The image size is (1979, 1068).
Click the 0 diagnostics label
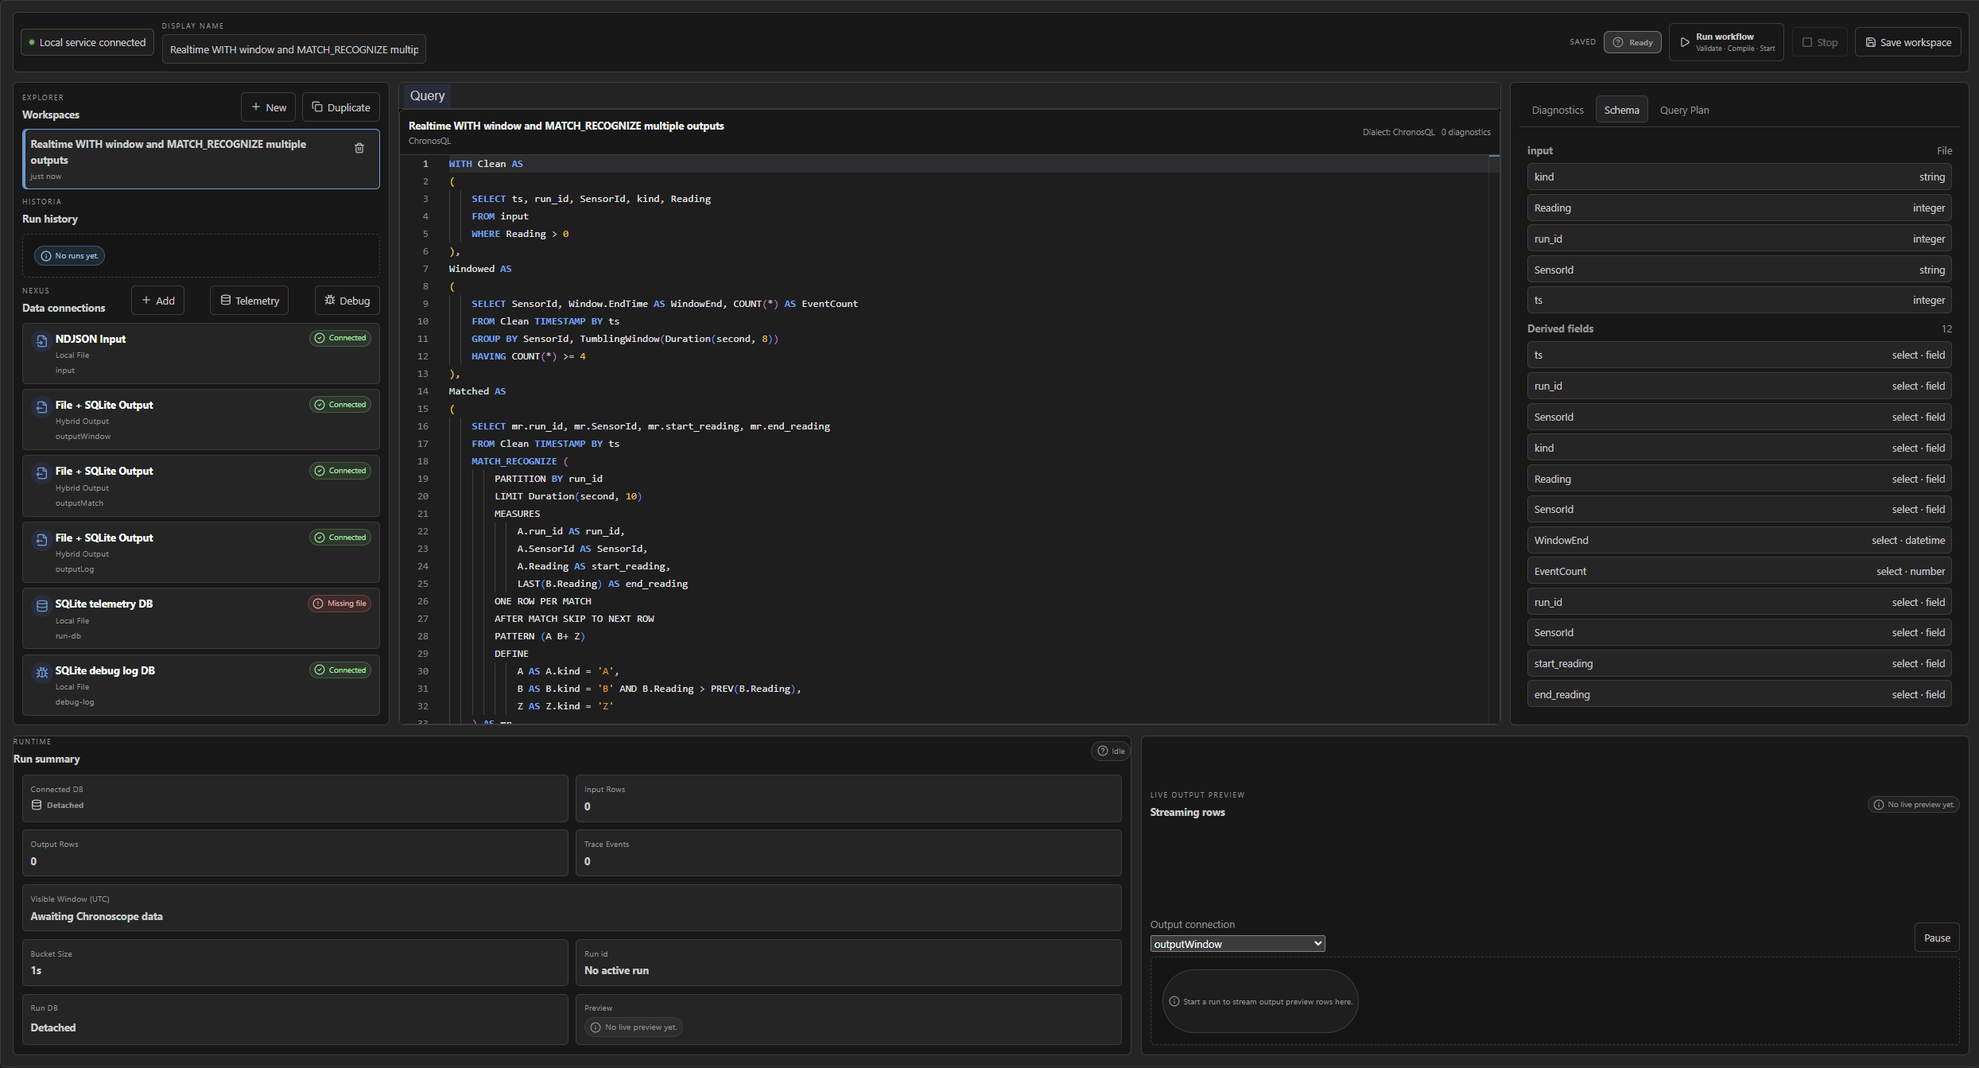1465,132
